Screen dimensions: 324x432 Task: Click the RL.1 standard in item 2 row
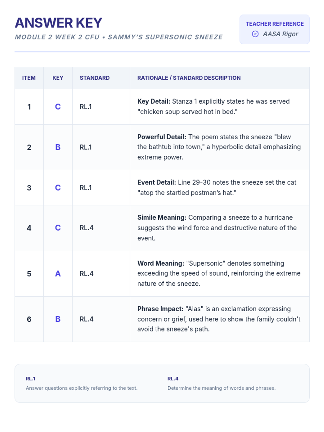(86, 147)
